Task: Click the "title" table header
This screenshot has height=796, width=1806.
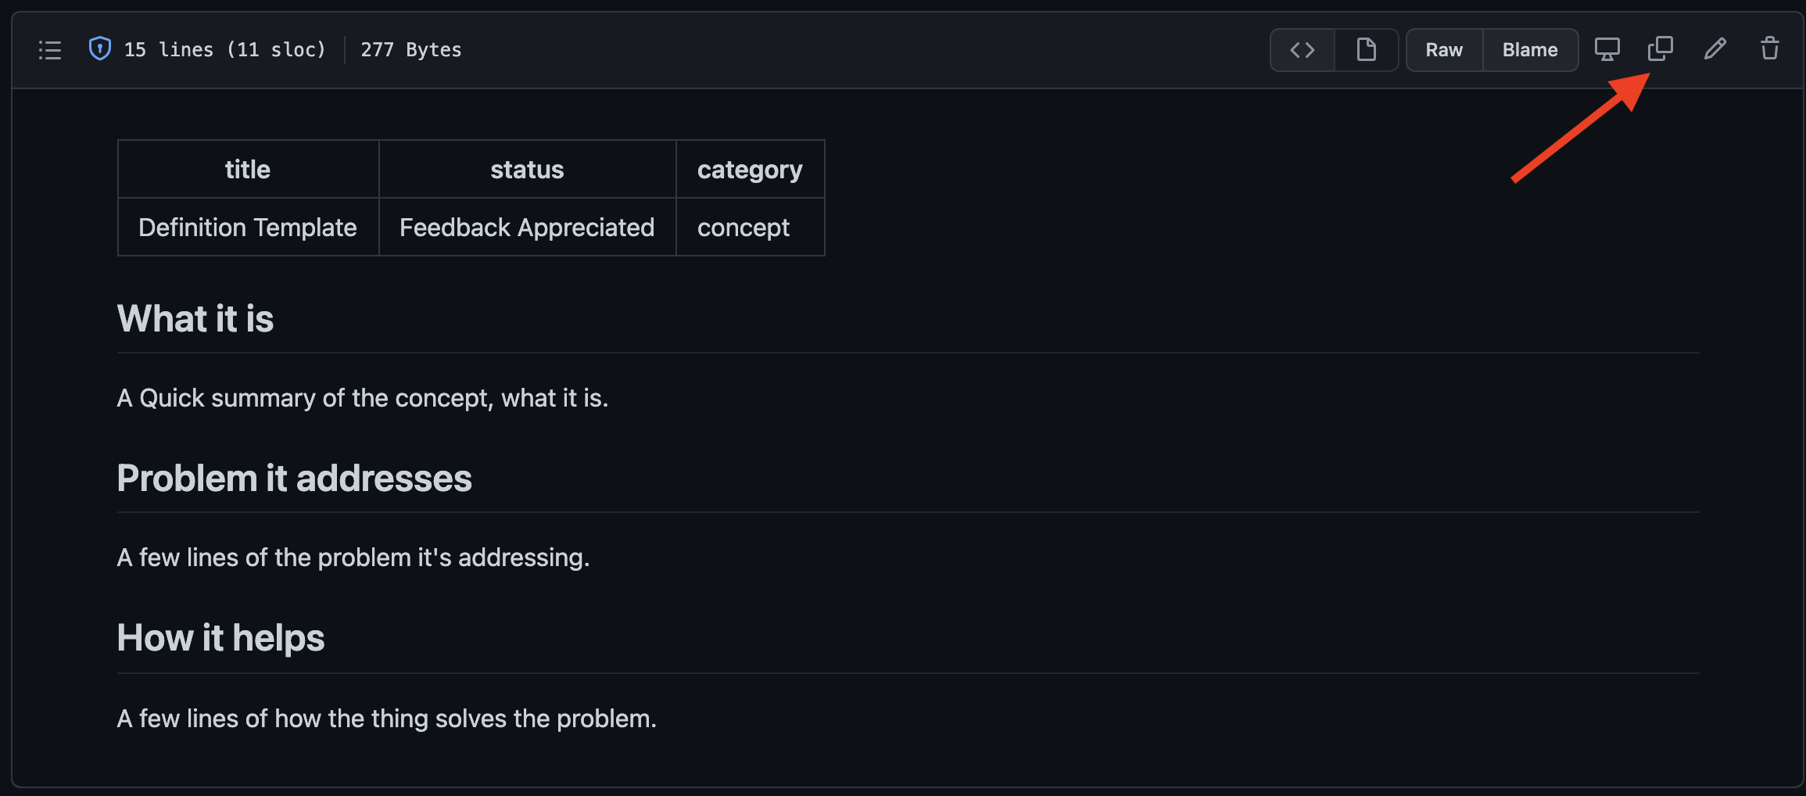Action: [x=248, y=170]
